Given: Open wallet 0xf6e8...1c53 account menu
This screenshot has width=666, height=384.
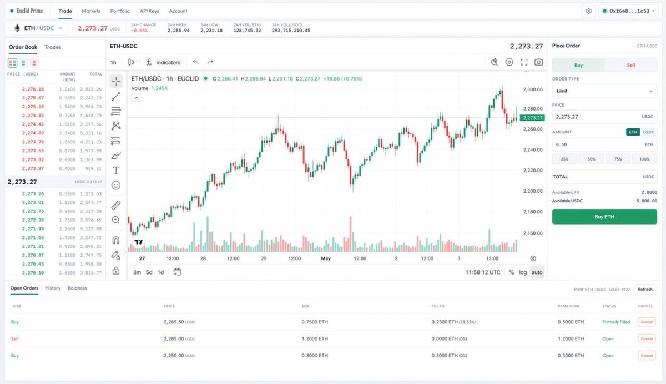Looking at the screenshot, I should 629,11.
